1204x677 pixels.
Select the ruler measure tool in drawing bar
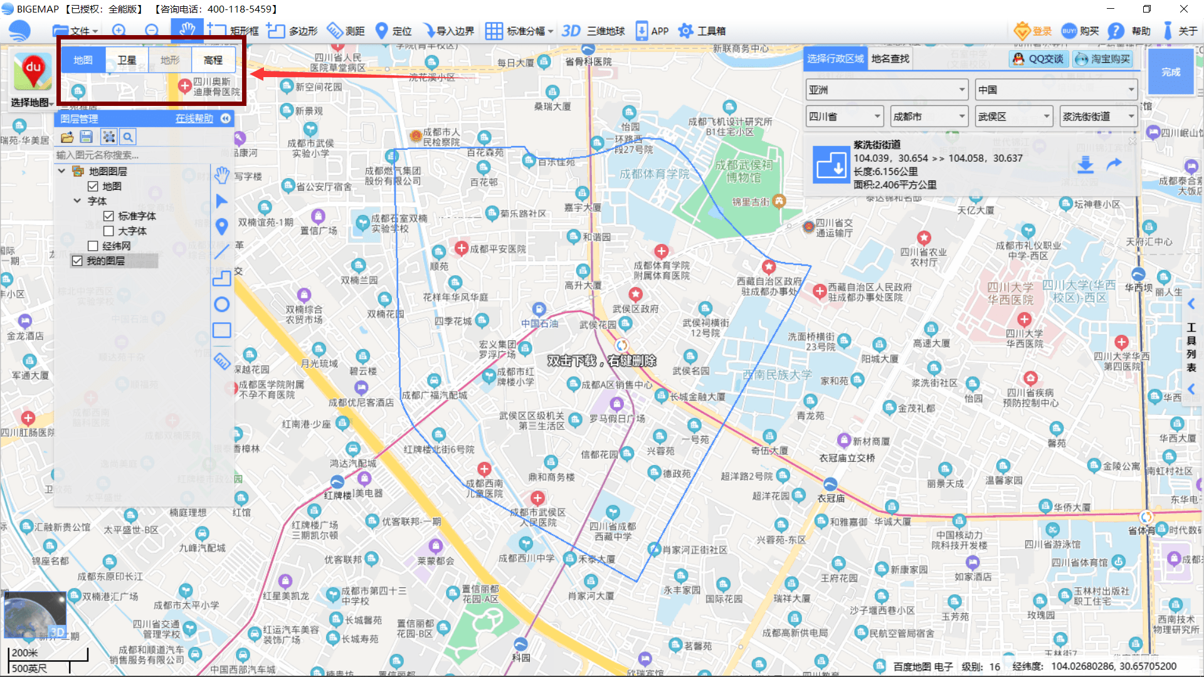click(221, 361)
